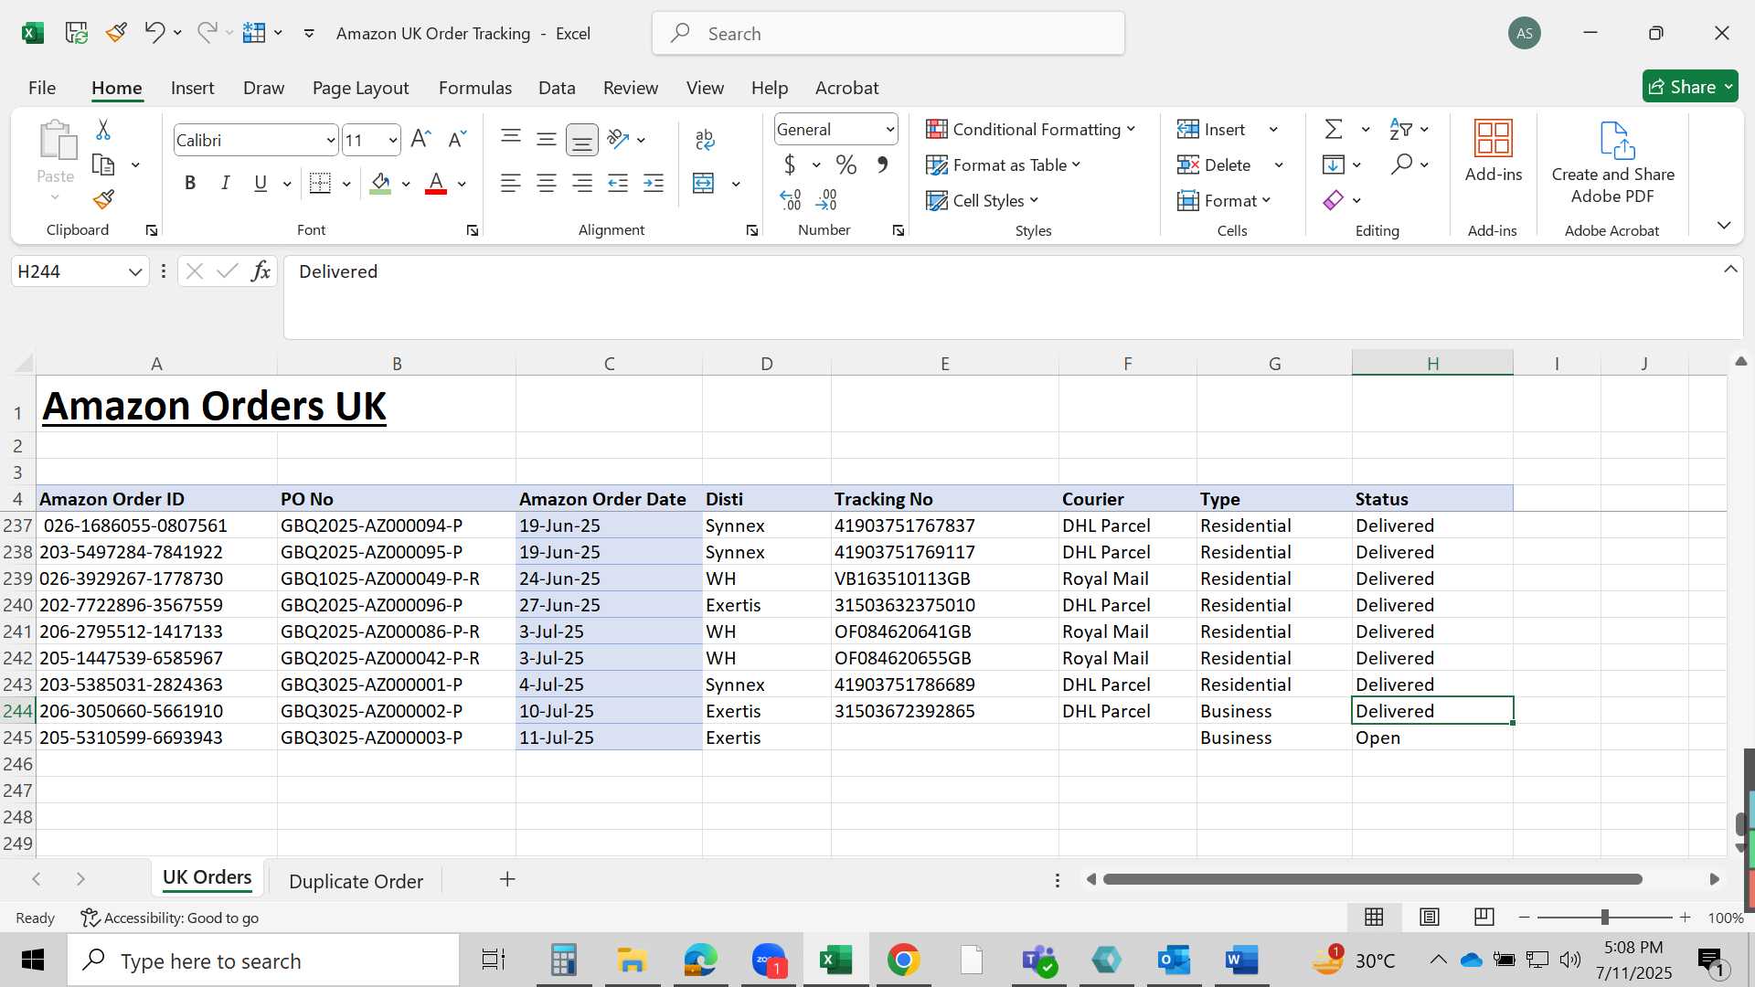Toggle Align Left horizontal alignment
The image size is (1755, 987).
[511, 183]
